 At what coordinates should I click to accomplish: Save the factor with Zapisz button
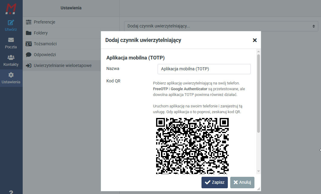215,182
